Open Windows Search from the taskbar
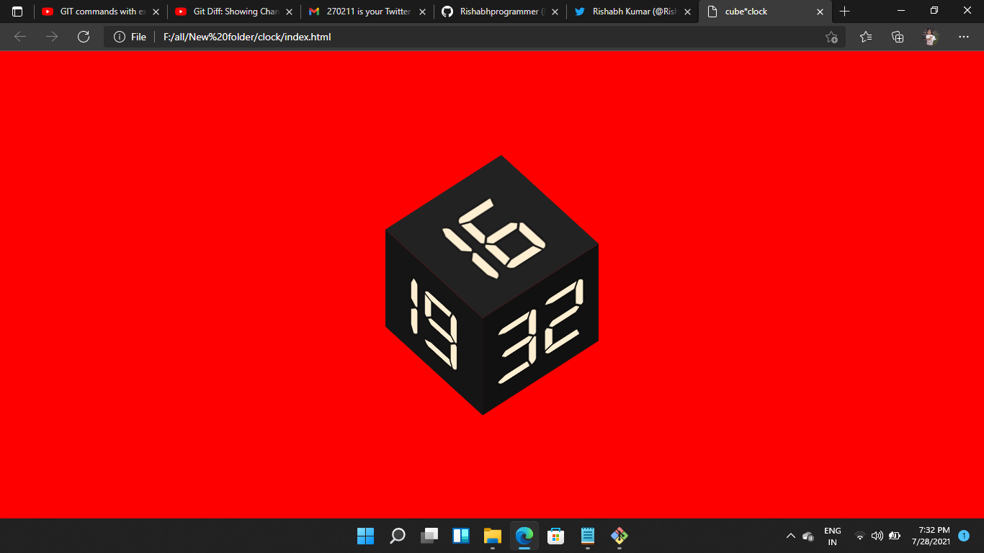Viewport: 984px width, 553px height. click(x=397, y=536)
